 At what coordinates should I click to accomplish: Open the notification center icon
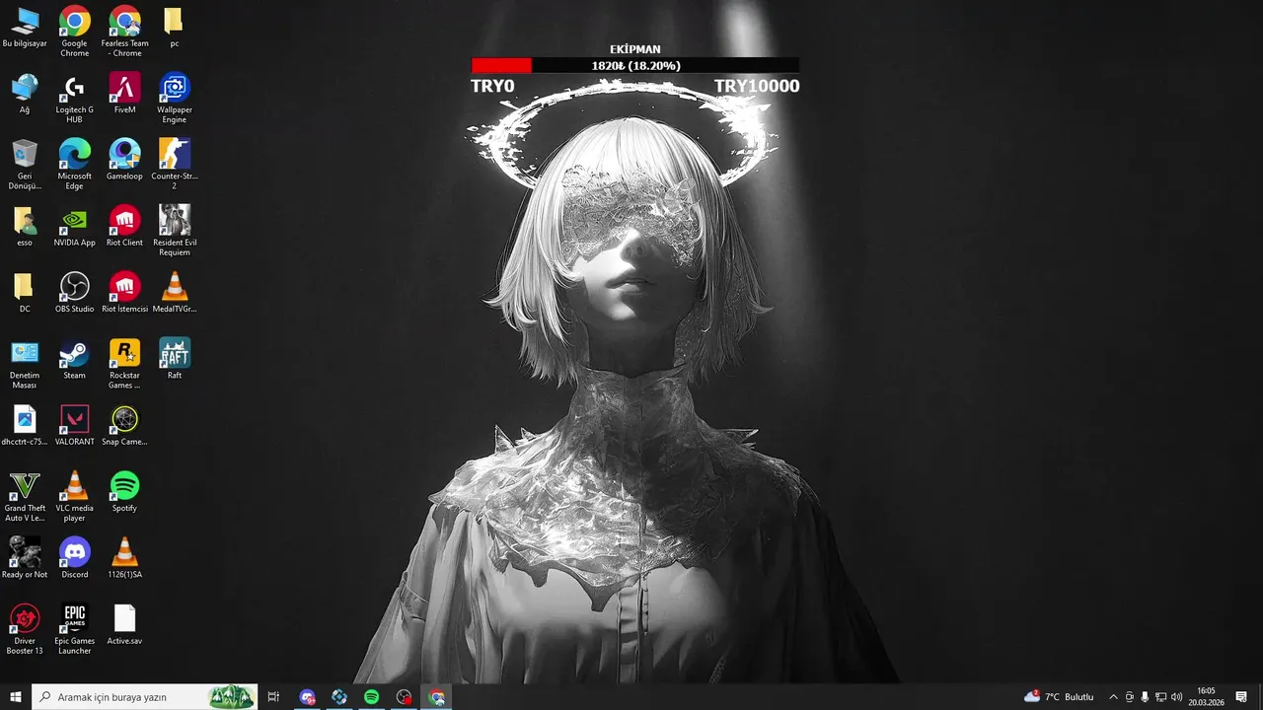[1241, 697]
